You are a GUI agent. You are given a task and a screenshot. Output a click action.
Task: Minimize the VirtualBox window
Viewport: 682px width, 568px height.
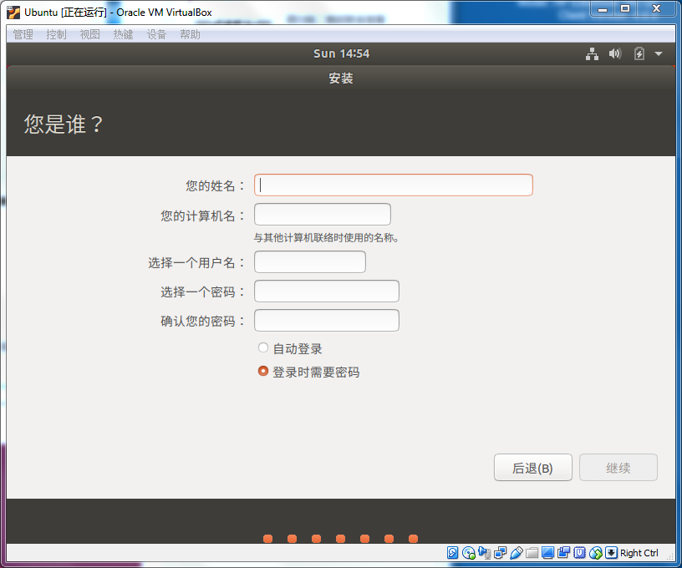(603, 8)
